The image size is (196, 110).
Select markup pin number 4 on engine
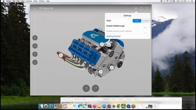(101, 72)
